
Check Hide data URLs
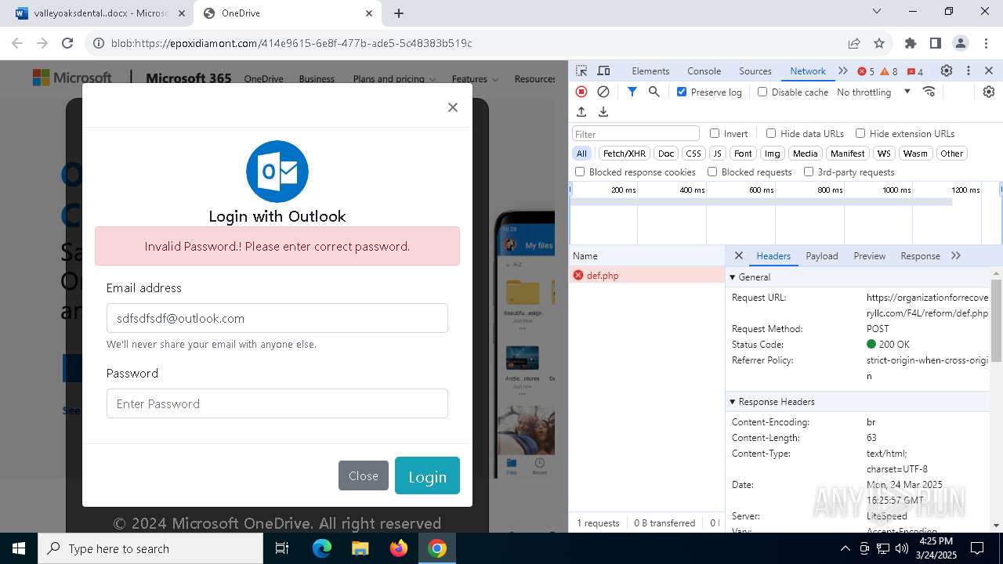[771, 133]
